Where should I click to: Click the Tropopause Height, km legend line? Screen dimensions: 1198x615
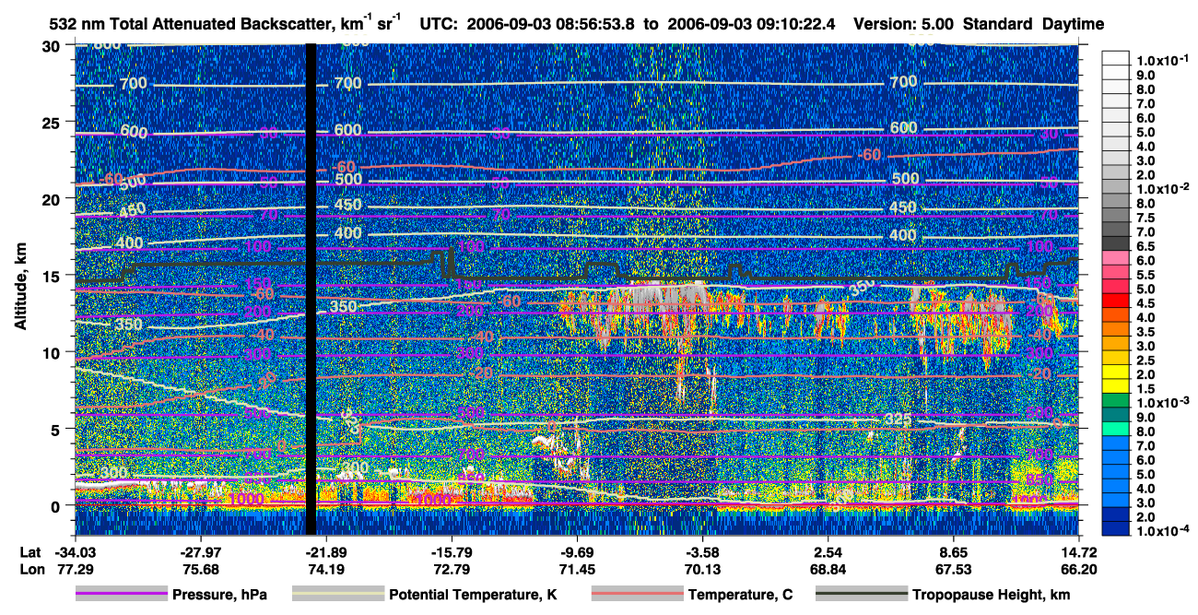click(x=862, y=595)
